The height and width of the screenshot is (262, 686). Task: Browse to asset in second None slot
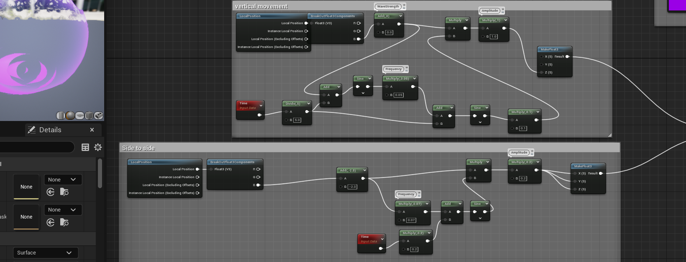64,222
